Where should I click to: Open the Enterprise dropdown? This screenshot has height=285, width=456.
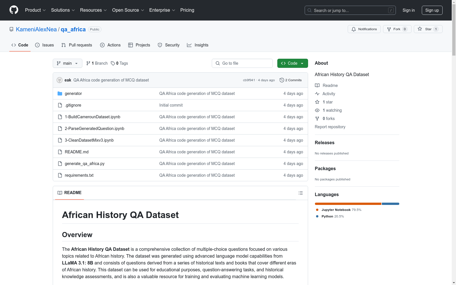(x=162, y=10)
